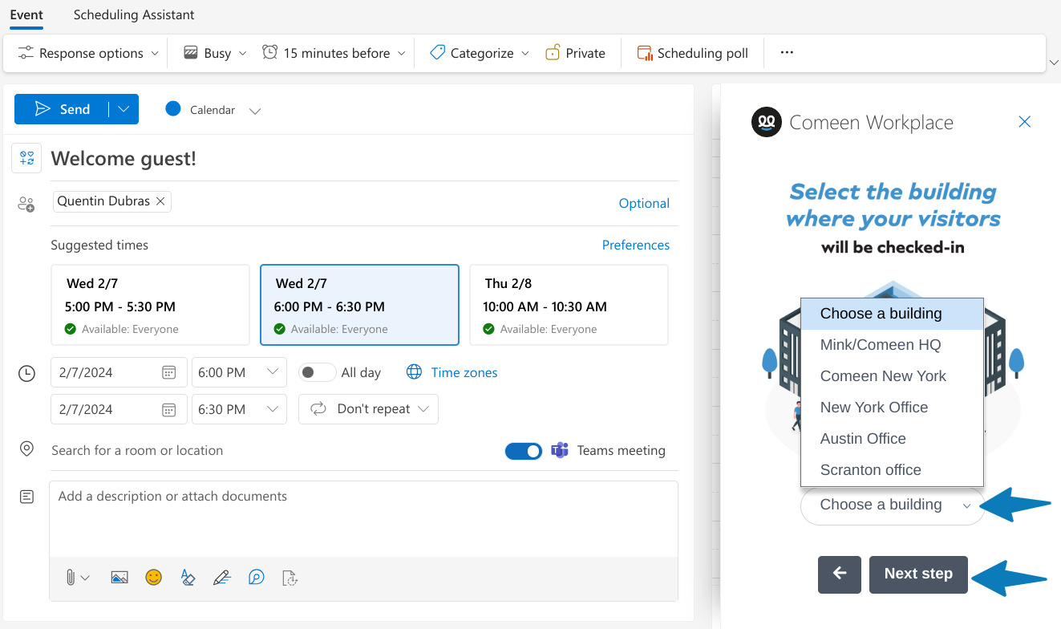Click the Optional attendees link
The width and height of the screenshot is (1061, 629).
click(x=644, y=204)
